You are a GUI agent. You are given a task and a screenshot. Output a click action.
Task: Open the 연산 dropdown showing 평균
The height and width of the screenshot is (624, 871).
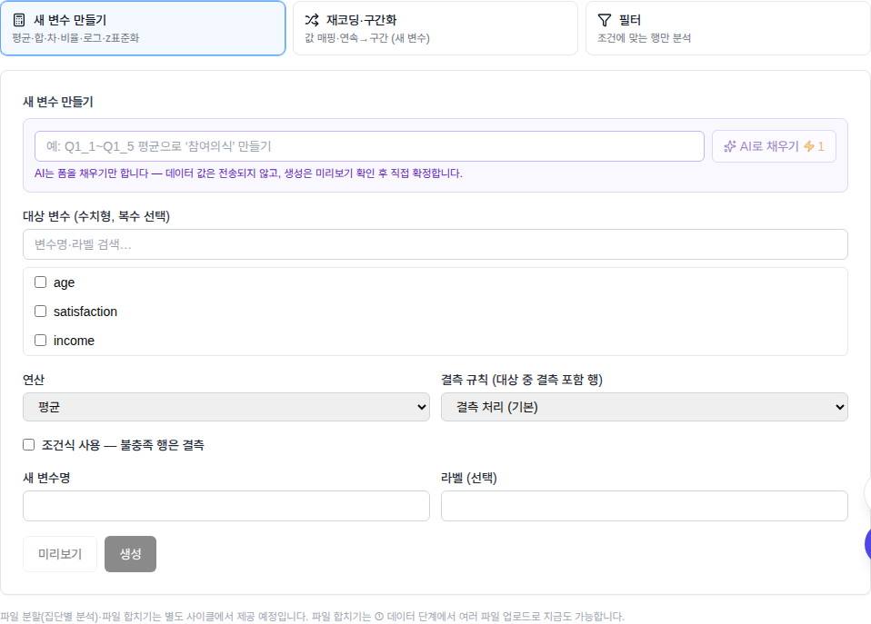pos(226,407)
